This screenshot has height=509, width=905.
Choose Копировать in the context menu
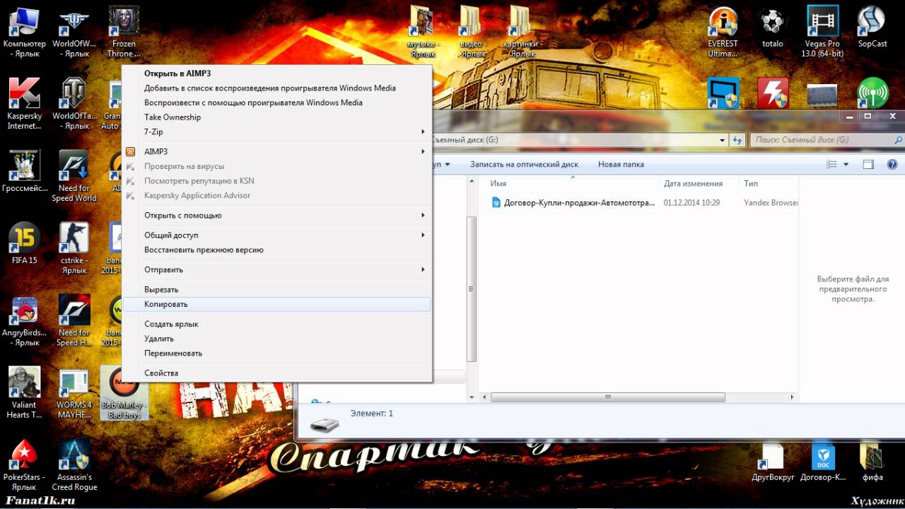[276, 304]
